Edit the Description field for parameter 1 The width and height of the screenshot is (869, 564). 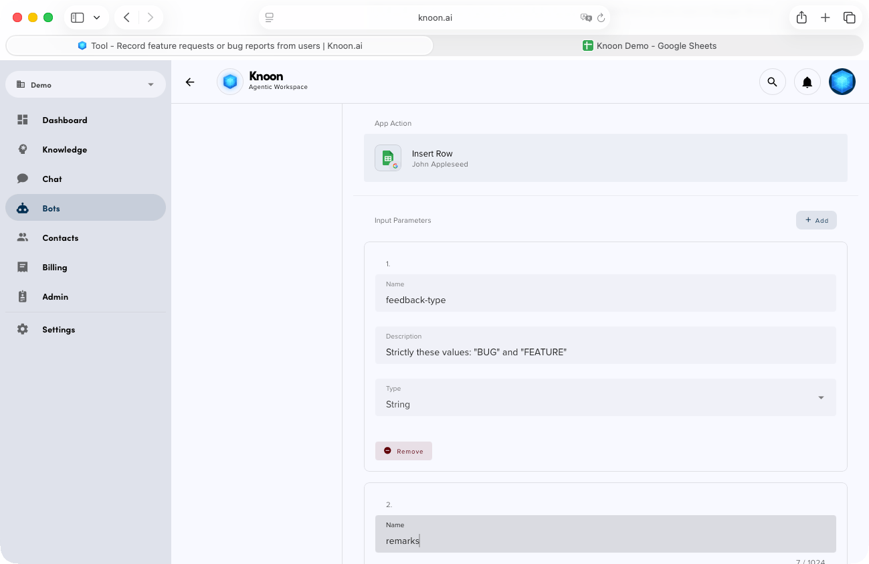605,352
